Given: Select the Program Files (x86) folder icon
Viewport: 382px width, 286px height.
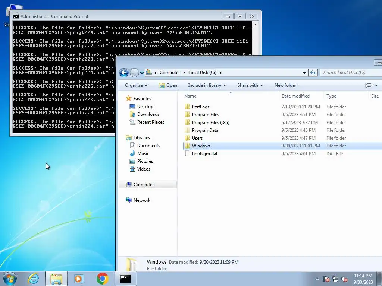Looking at the screenshot, I should (x=187, y=122).
